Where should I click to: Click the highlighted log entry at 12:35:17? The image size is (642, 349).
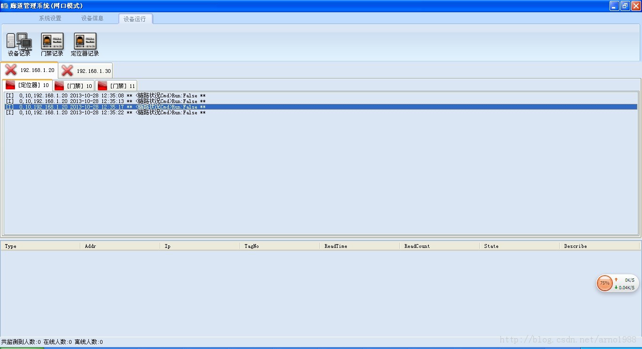click(321, 107)
